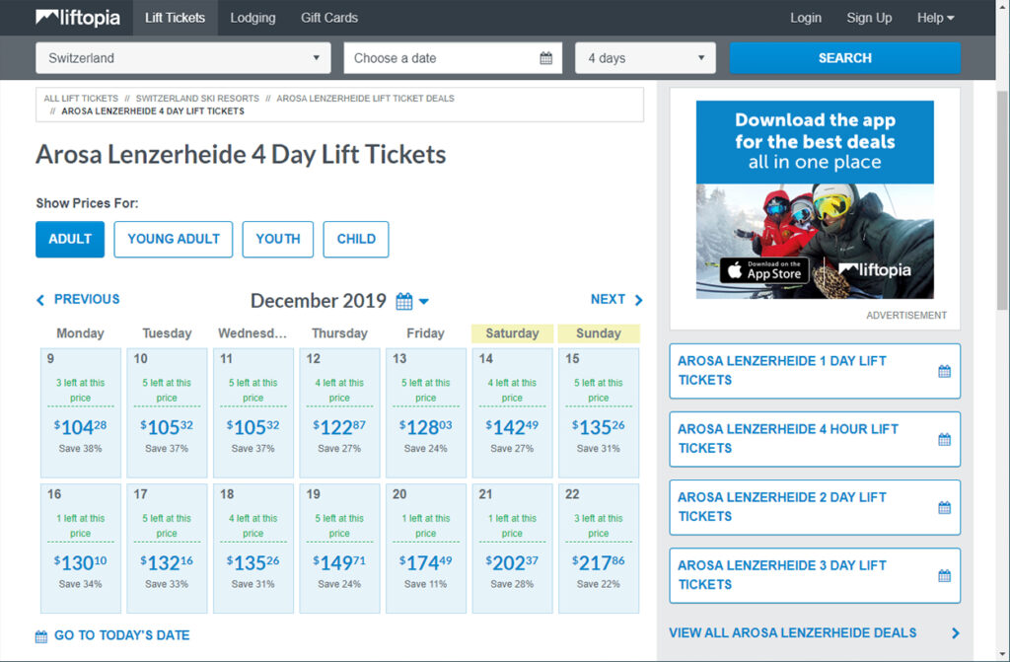Click GO TO TODAY'S DATE link
1010x662 pixels.
121,635
